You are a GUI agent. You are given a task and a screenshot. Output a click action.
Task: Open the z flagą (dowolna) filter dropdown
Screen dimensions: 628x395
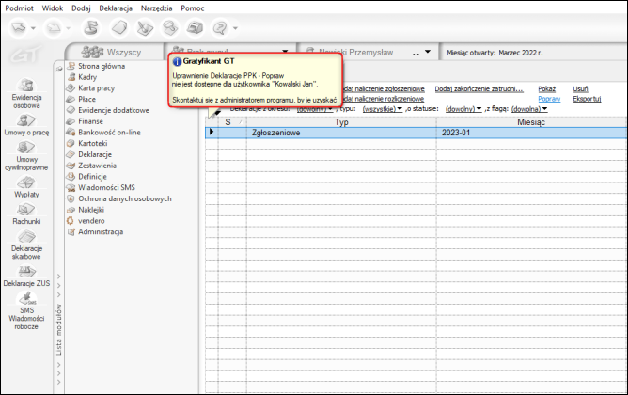pos(529,109)
